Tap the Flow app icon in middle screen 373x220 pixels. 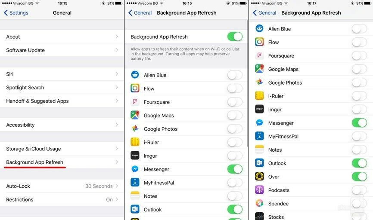135,88
